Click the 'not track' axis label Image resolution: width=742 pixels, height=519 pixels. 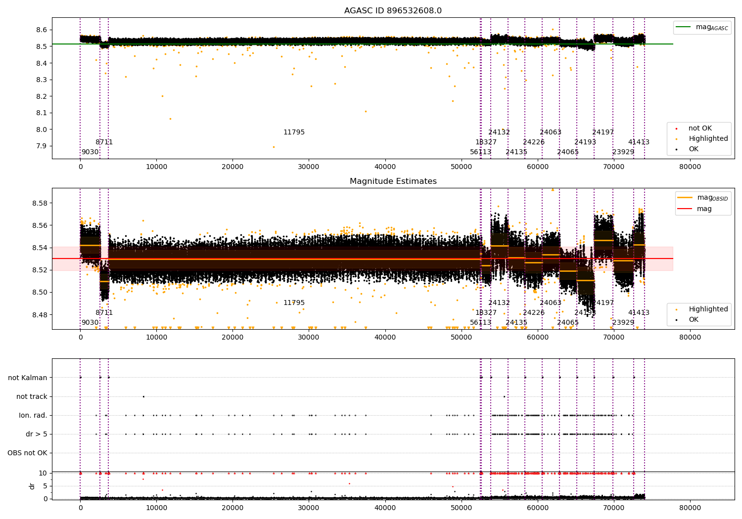pyautogui.click(x=32, y=397)
